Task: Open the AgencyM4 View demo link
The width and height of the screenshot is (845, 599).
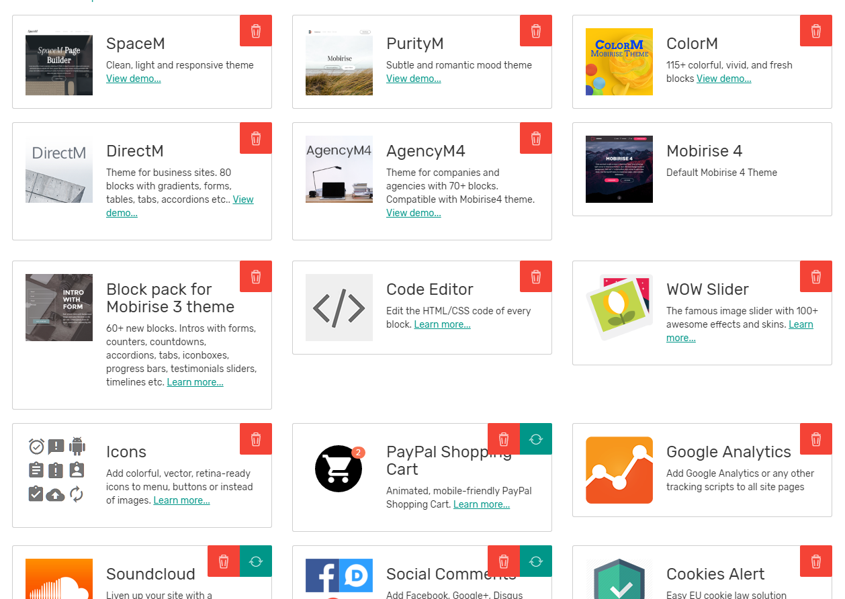Action: tap(414, 213)
